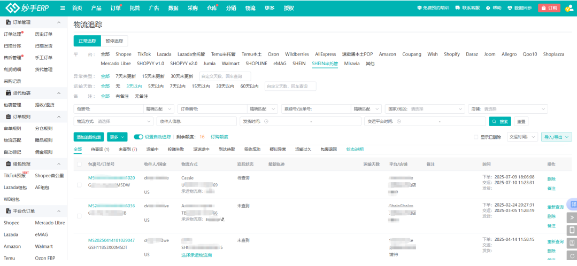The width and height of the screenshot is (577, 266).
Task: Check the 显示已删除 checkbox
Action: coord(476,137)
